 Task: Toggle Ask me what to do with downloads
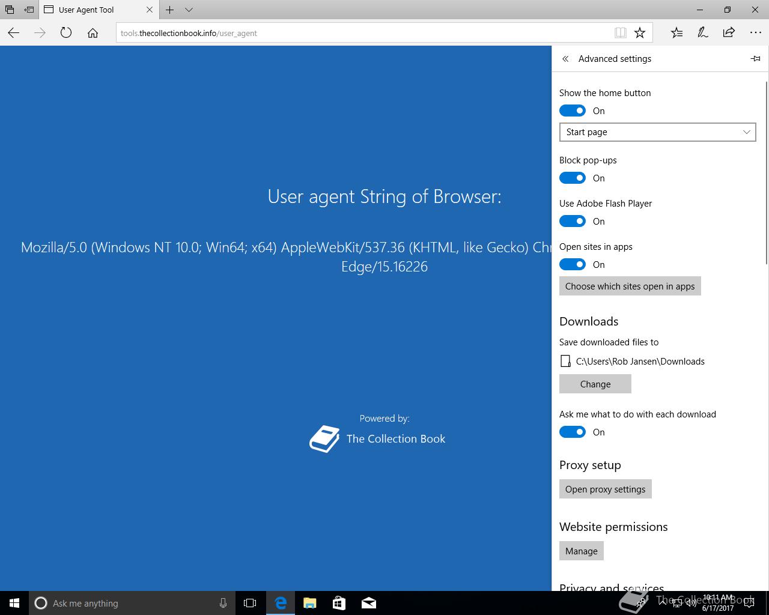[x=573, y=432]
